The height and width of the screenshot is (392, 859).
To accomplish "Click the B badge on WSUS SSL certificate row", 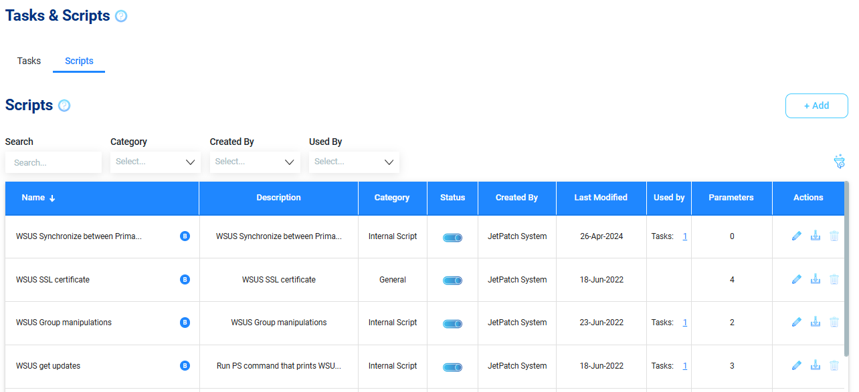I will [x=185, y=279].
